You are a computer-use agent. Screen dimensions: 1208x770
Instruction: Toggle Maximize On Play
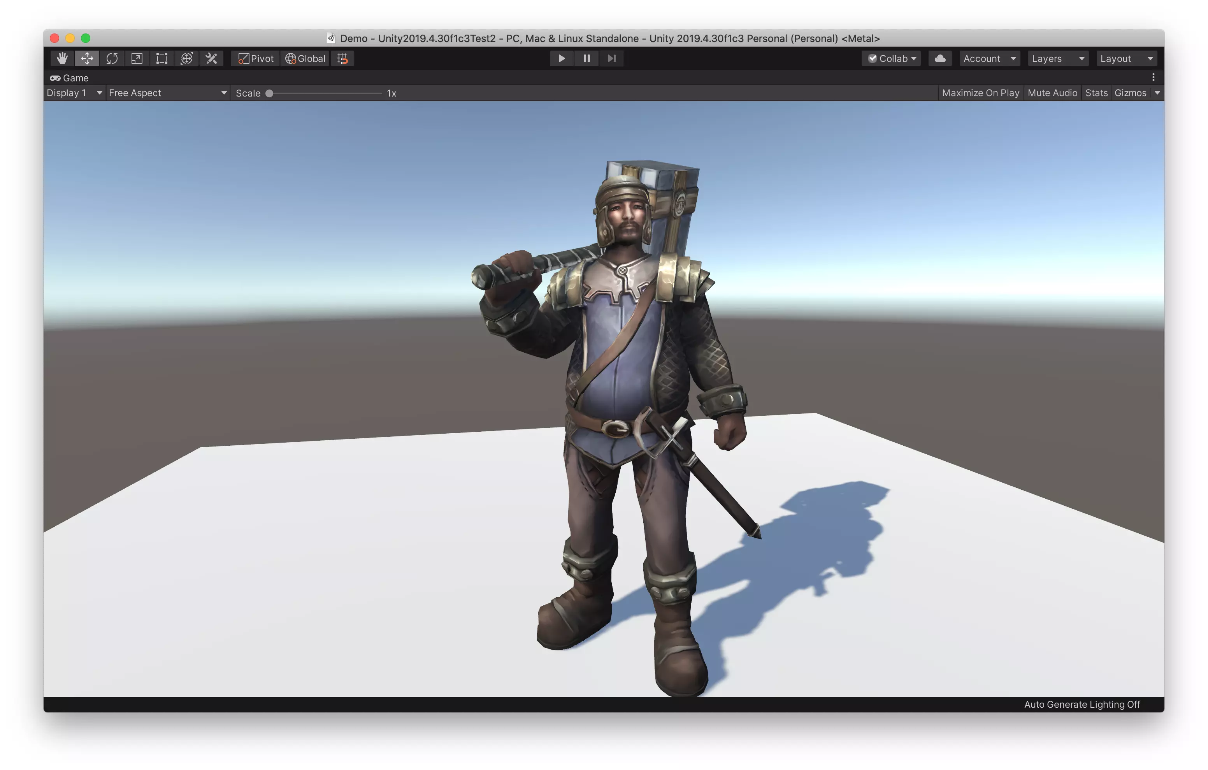click(980, 93)
